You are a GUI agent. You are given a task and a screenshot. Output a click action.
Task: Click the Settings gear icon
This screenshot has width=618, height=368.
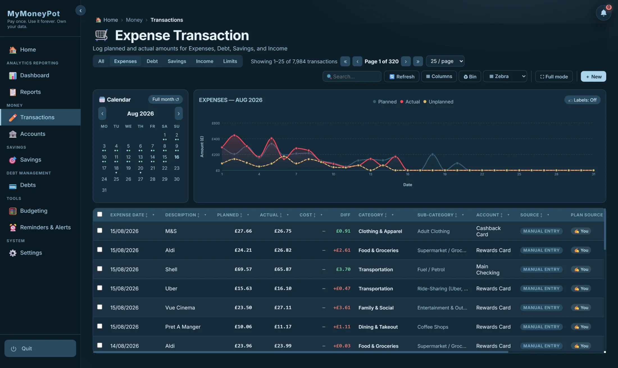tap(13, 253)
